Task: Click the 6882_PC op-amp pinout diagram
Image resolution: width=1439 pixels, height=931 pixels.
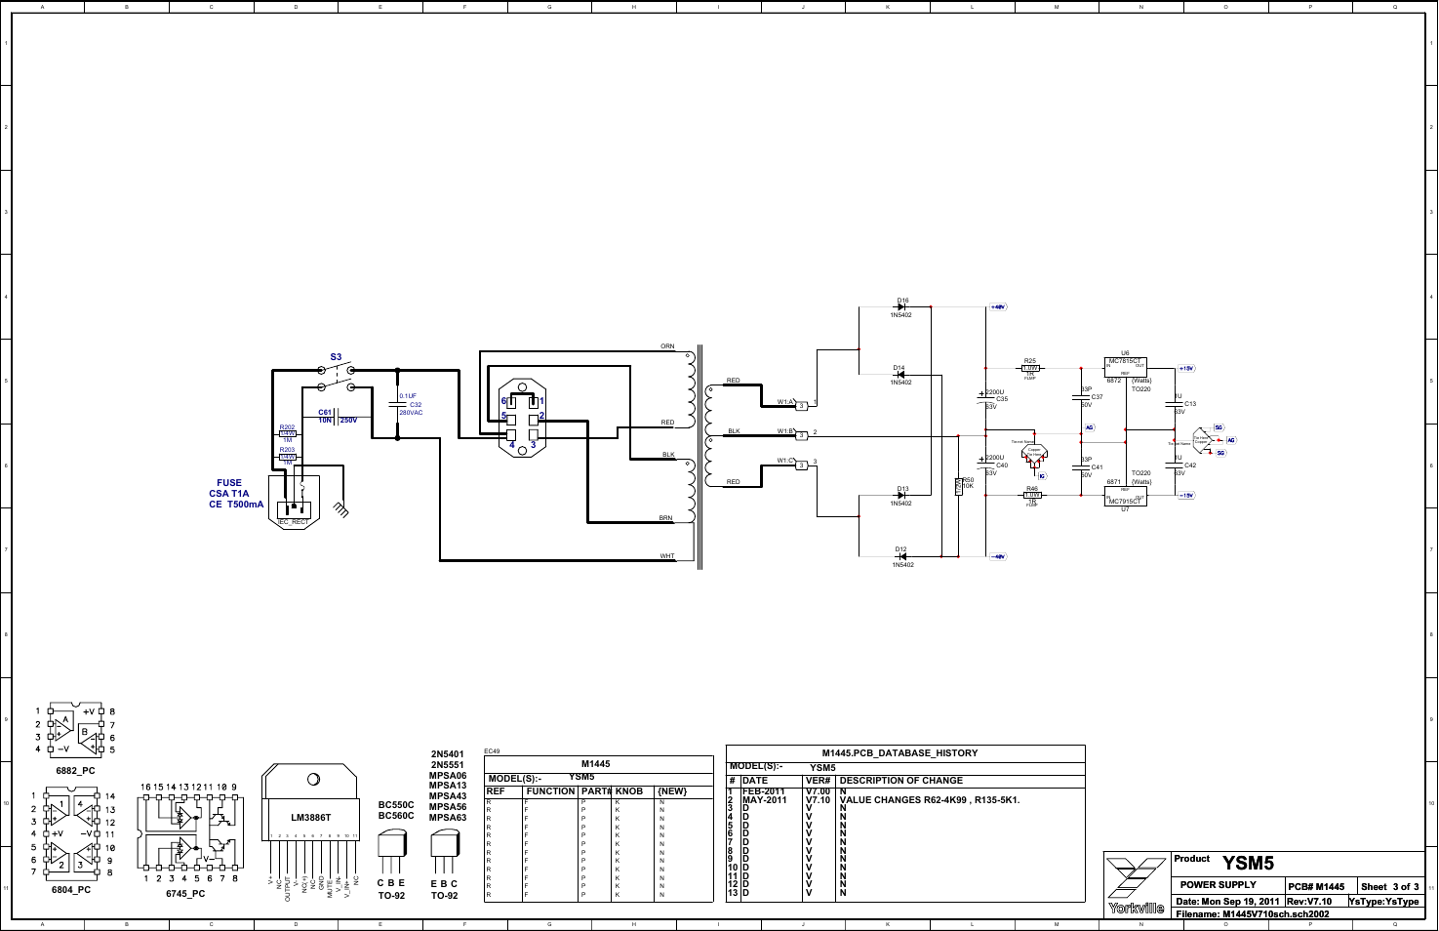Action: 75,730
